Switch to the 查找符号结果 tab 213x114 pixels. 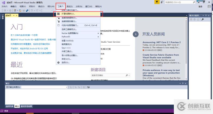click(x=26, y=106)
